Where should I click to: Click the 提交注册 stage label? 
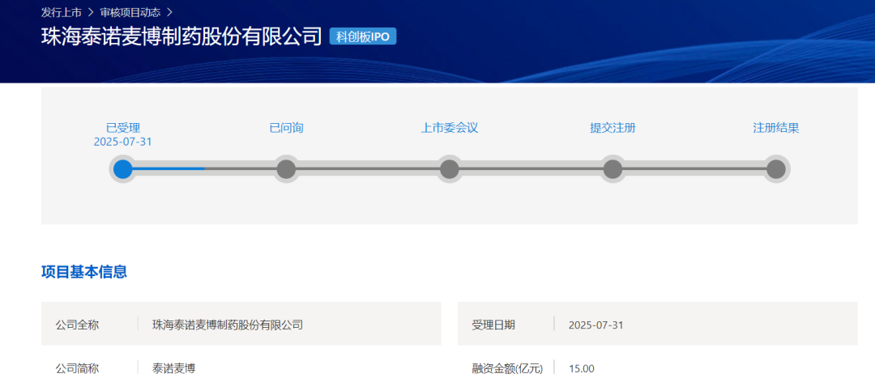tap(612, 128)
